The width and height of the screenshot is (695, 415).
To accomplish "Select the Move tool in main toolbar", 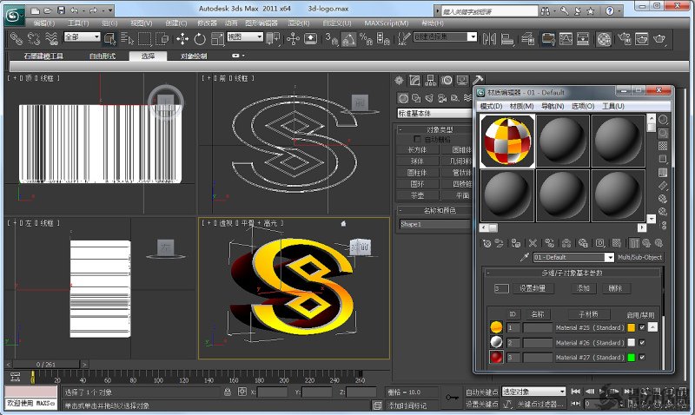I will (x=182, y=38).
